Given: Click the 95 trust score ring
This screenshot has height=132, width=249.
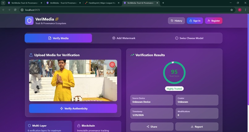Looking at the screenshot, I should point(174,73).
